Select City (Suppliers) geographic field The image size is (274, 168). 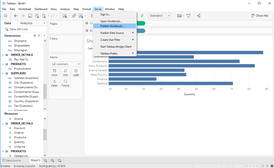(x=23, y=82)
